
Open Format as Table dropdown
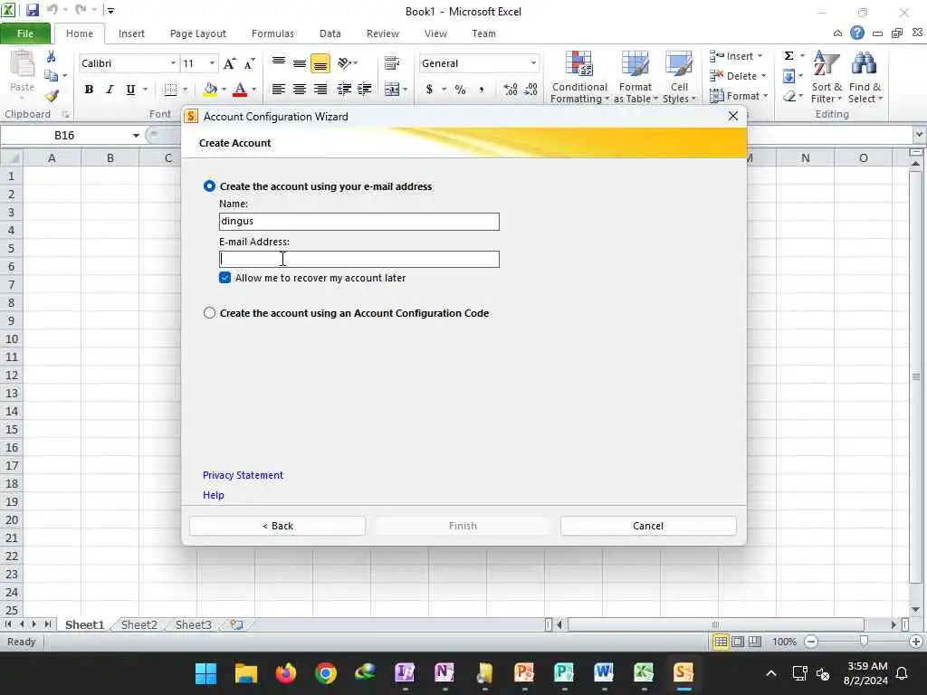point(636,77)
